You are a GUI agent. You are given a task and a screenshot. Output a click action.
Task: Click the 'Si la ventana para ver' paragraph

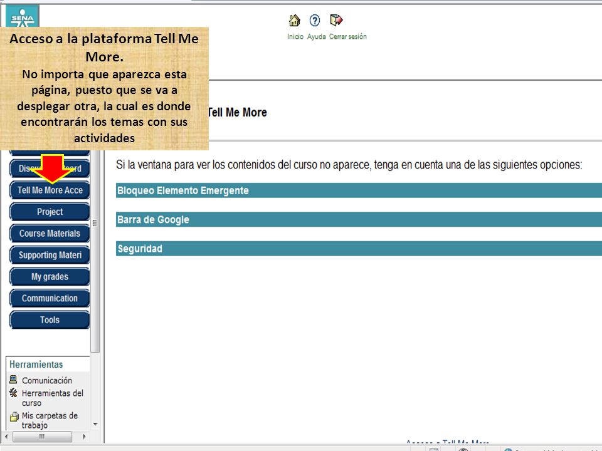tap(349, 165)
